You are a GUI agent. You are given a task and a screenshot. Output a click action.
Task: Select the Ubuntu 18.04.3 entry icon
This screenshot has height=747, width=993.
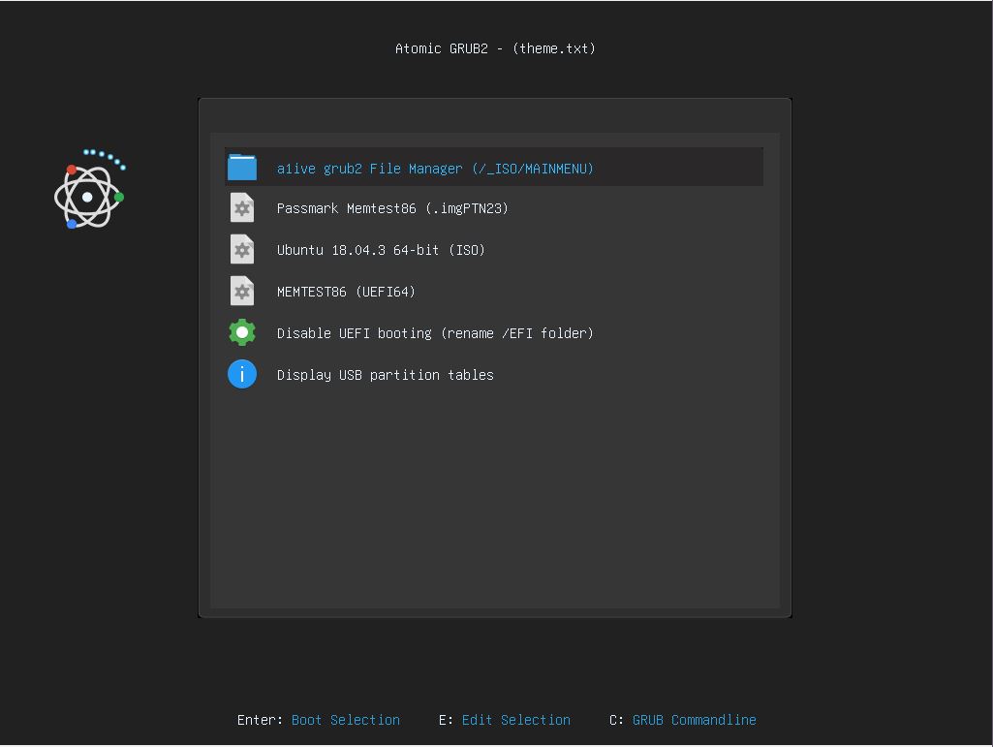click(242, 249)
